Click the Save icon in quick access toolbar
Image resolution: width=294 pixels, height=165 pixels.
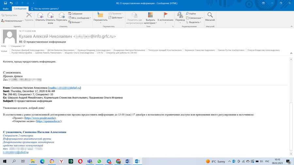pyautogui.click(x=5, y=3)
